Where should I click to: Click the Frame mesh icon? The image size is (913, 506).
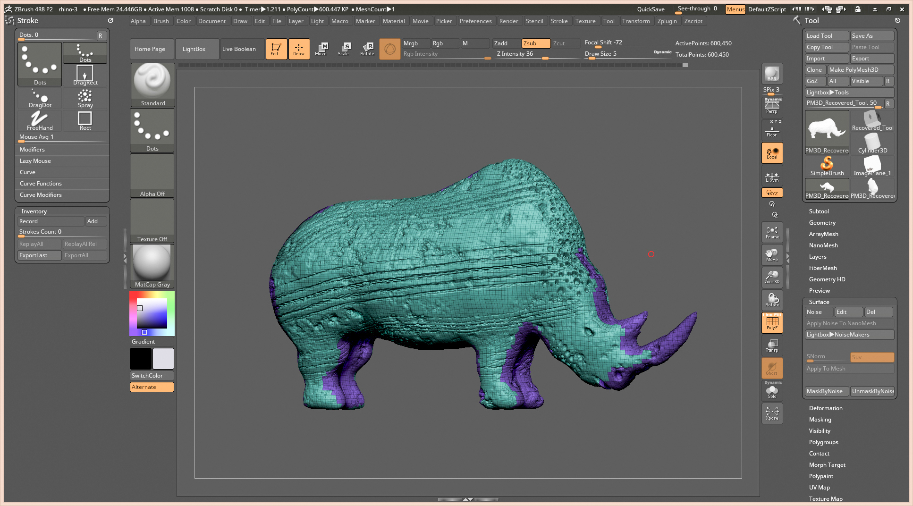[772, 232]
